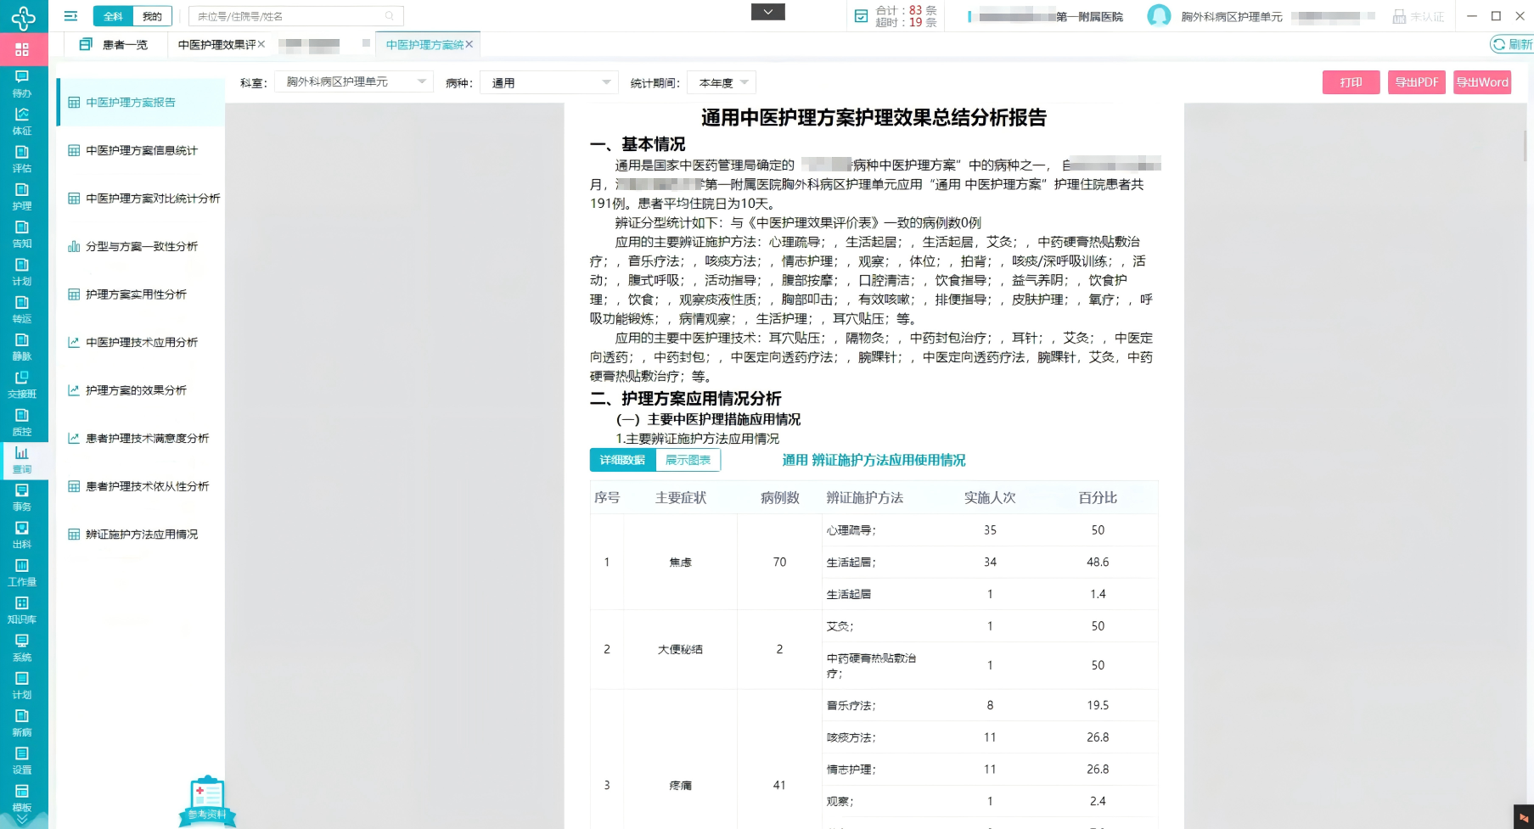Screen dimensions: 1534x829
Task: Select 患者护理技术依从性分析 menu item
Action: 141,486
